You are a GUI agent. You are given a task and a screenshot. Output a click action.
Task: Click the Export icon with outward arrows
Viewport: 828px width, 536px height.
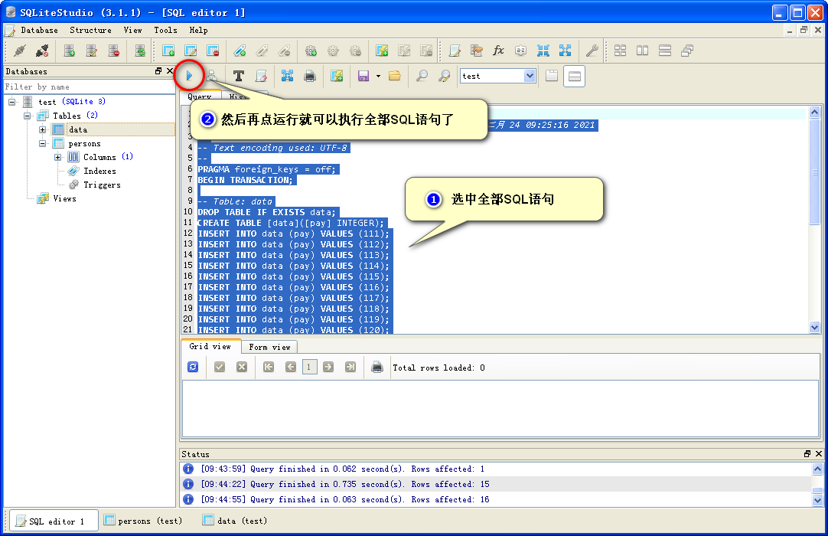click(565, 51)
